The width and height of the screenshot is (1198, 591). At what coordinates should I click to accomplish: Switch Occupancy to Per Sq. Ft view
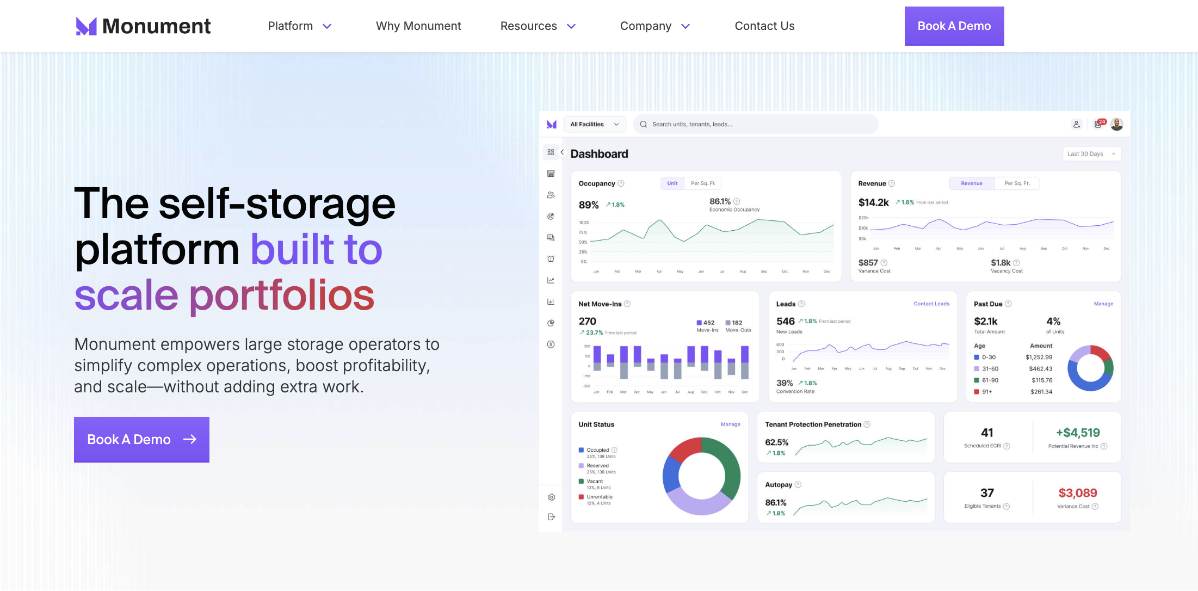pyautogui.click(x=702, y=183)
